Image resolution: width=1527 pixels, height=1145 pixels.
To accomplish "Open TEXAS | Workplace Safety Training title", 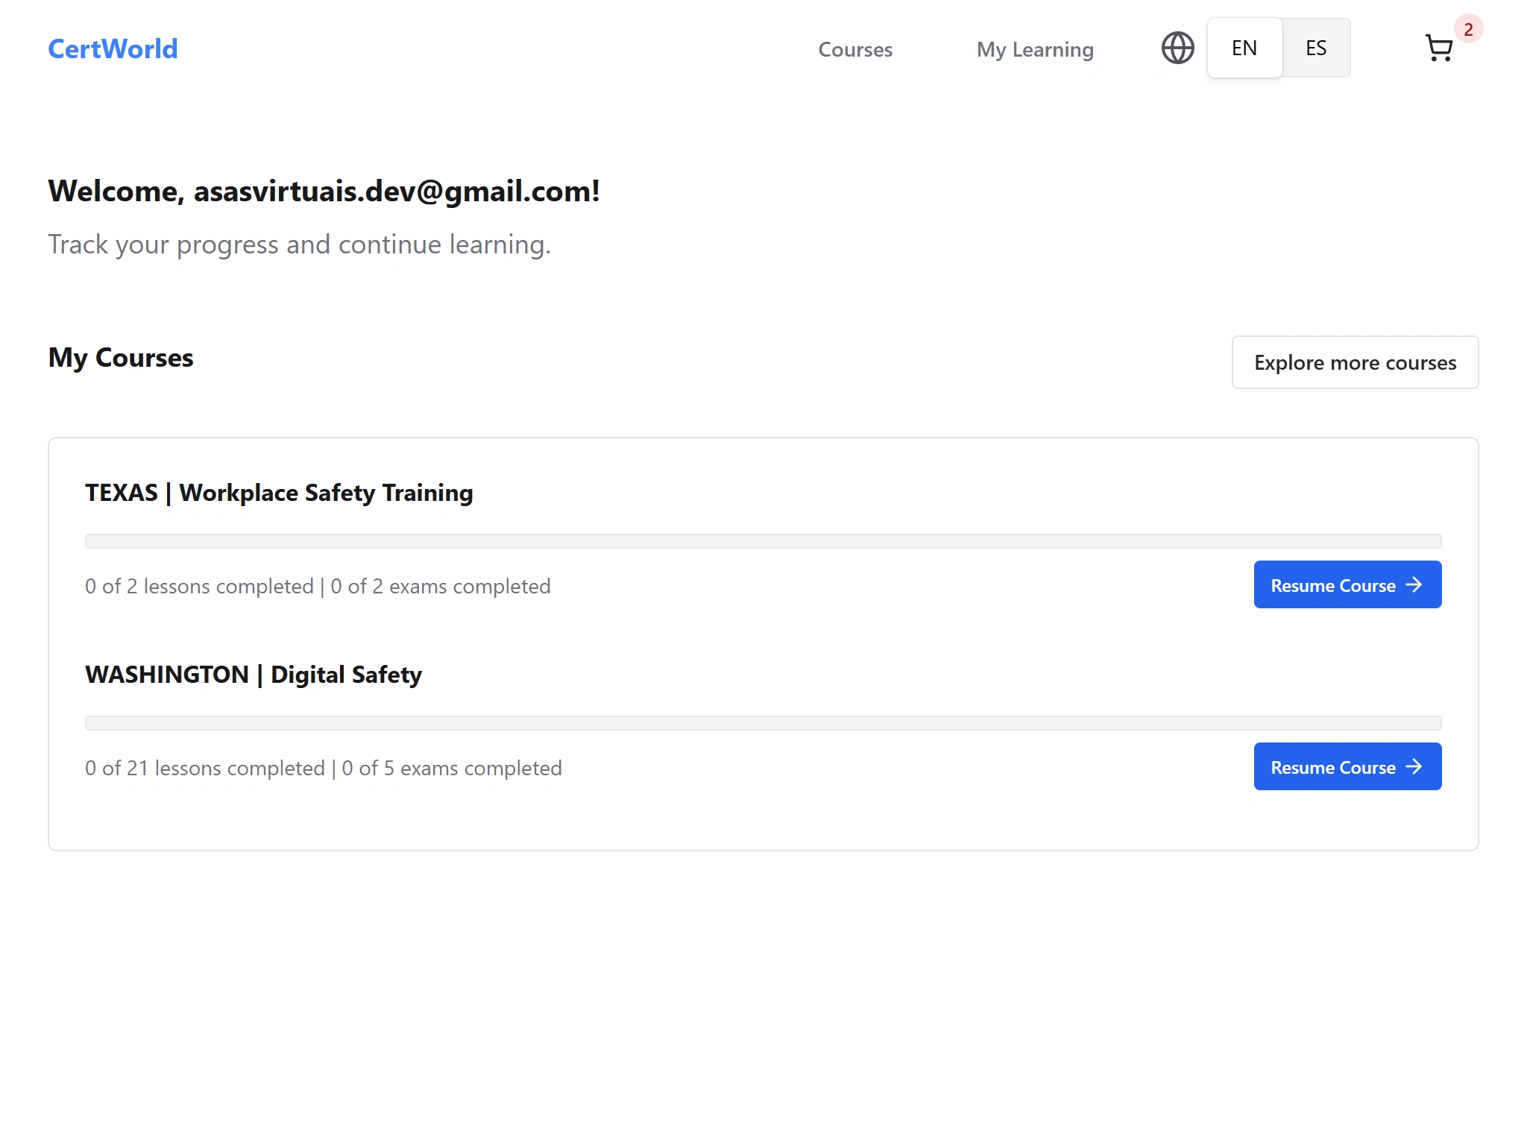I will (x=279, y=493).
